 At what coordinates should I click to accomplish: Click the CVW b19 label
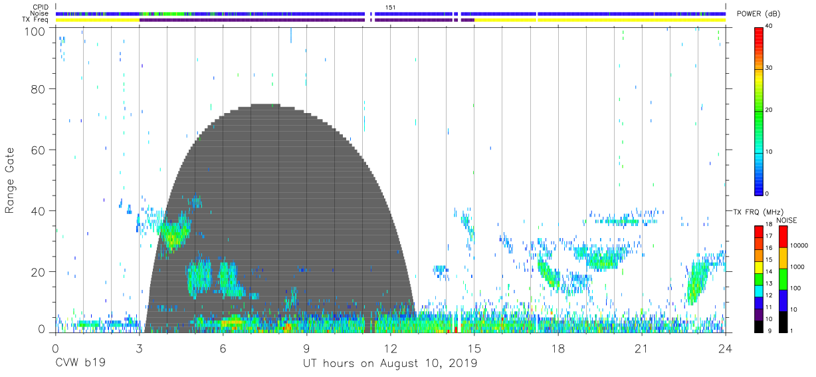80,364
